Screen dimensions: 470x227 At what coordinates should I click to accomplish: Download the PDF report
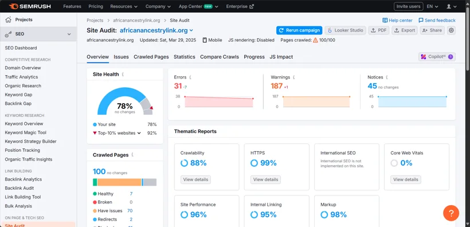[x=379, y=30]
